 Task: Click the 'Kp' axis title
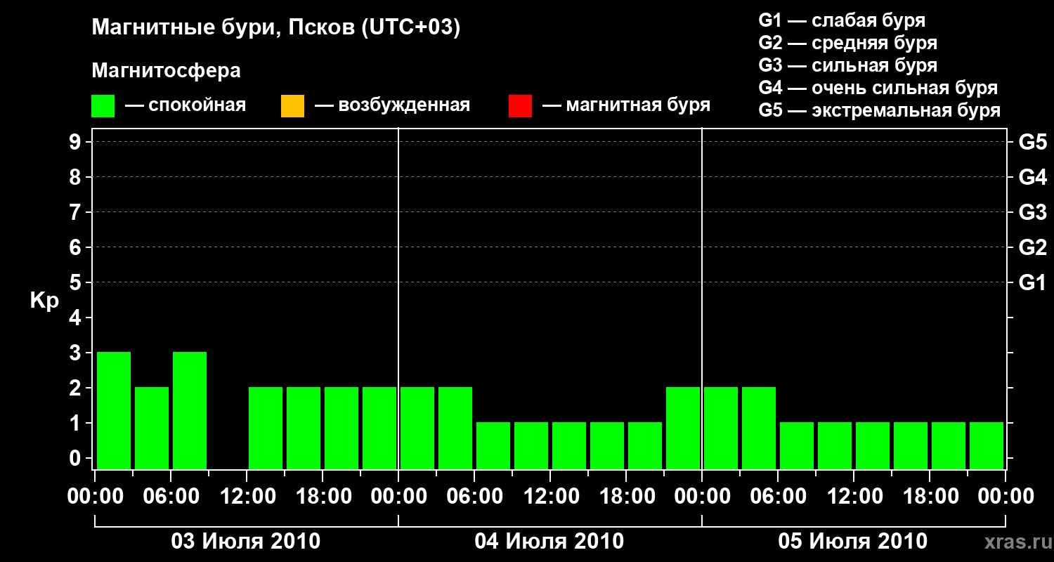coord(44,301)
